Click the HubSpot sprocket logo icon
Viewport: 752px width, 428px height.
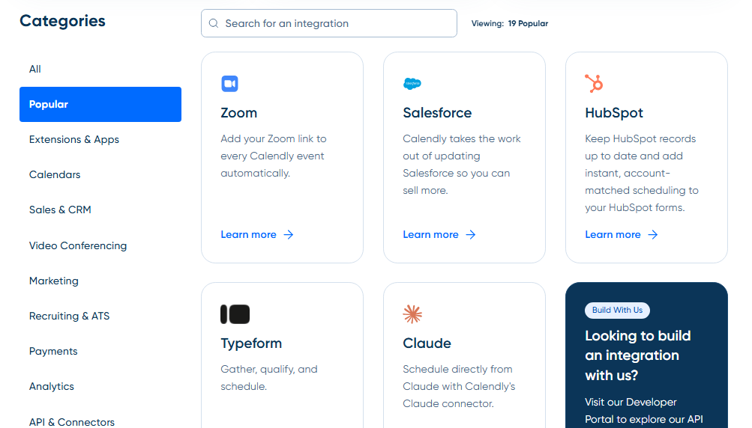594,83
